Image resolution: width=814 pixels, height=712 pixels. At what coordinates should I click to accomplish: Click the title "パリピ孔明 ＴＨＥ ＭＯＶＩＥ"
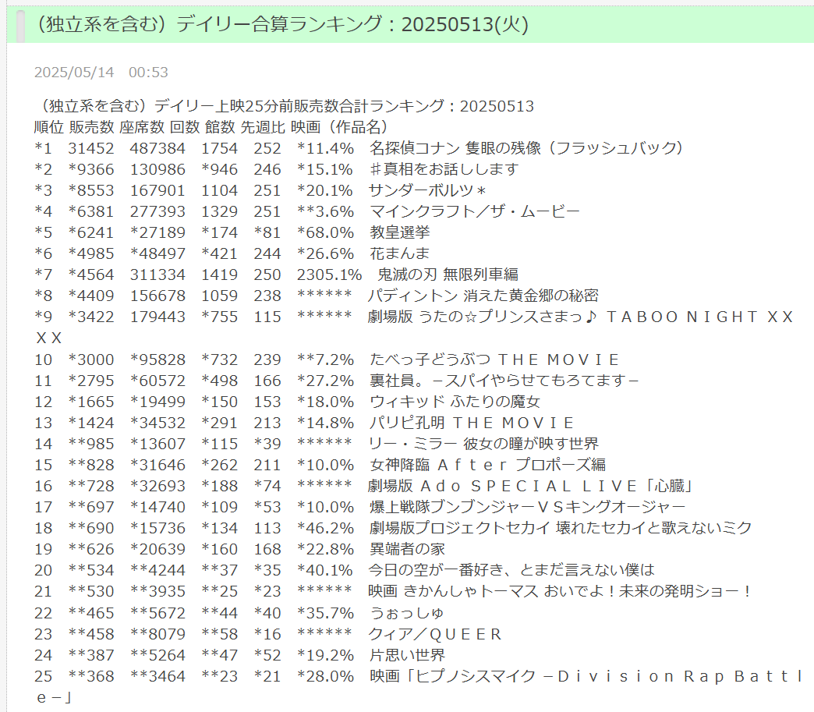[x=472, y=423]
